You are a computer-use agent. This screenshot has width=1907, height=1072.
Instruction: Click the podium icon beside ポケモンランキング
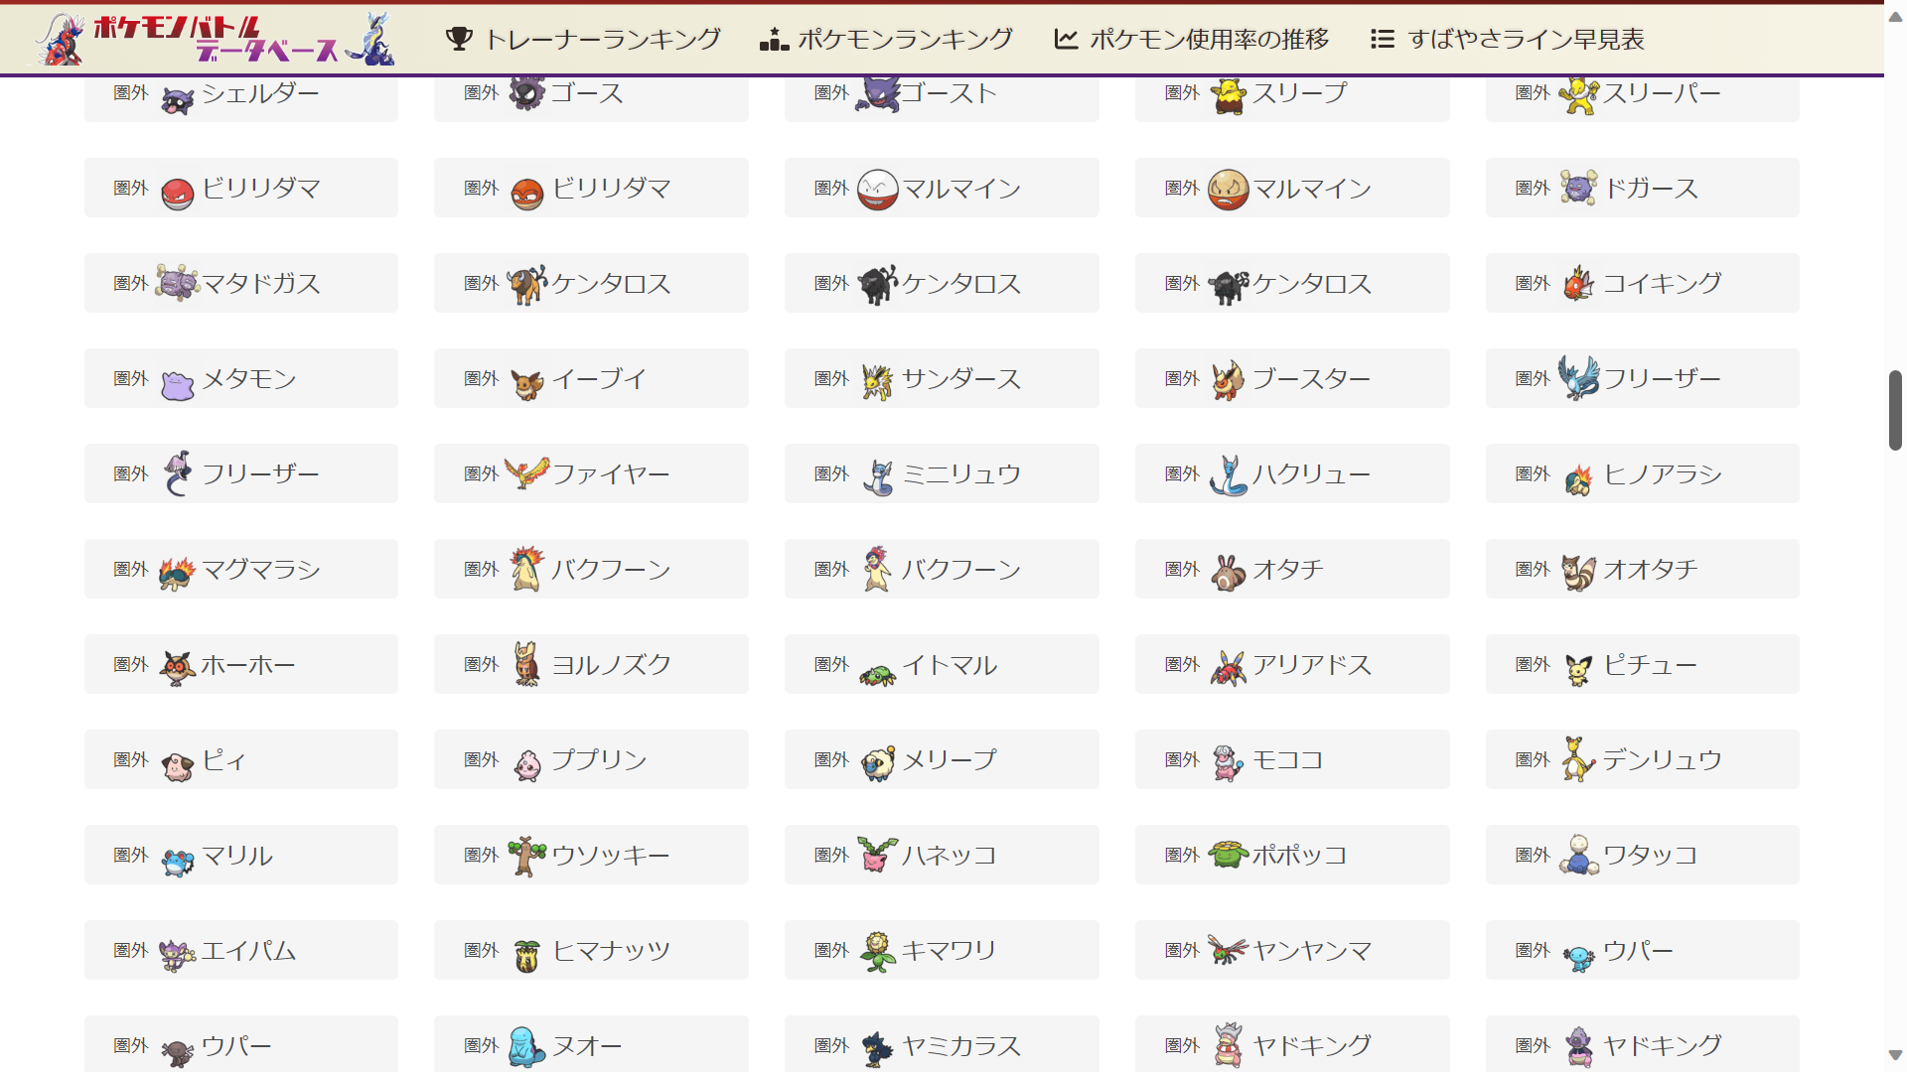(x=774, y=39)
